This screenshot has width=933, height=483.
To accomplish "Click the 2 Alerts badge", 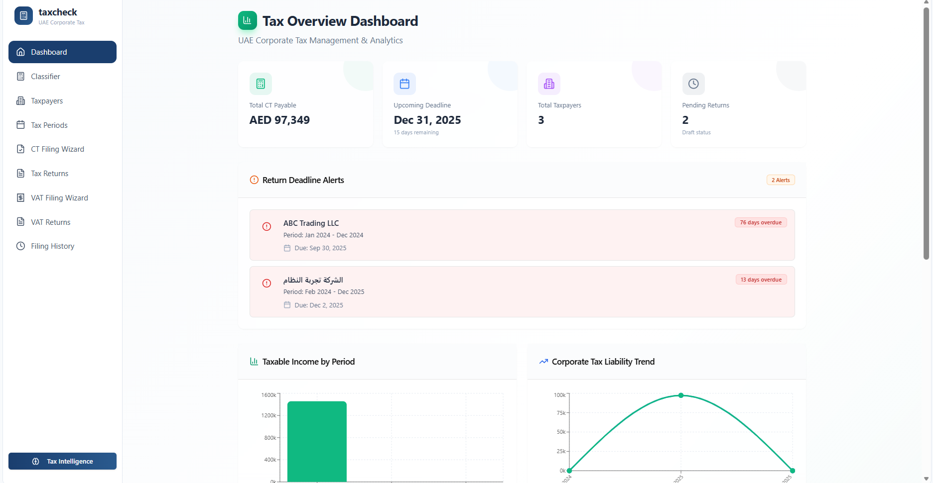I will [780, 180].
